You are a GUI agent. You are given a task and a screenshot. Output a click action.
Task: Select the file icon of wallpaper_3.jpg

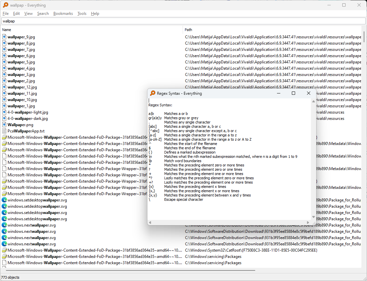point(4,75)
